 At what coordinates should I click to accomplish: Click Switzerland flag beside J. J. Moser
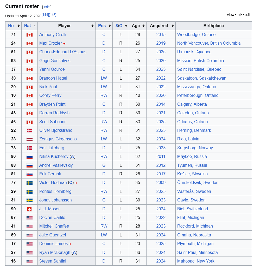(29, 209)
